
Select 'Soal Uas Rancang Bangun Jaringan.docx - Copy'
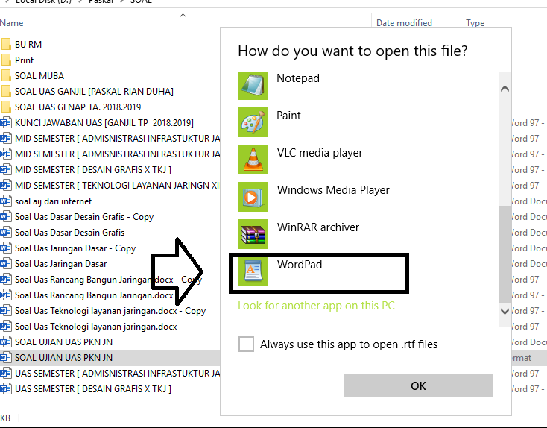(x=108, y=280)
